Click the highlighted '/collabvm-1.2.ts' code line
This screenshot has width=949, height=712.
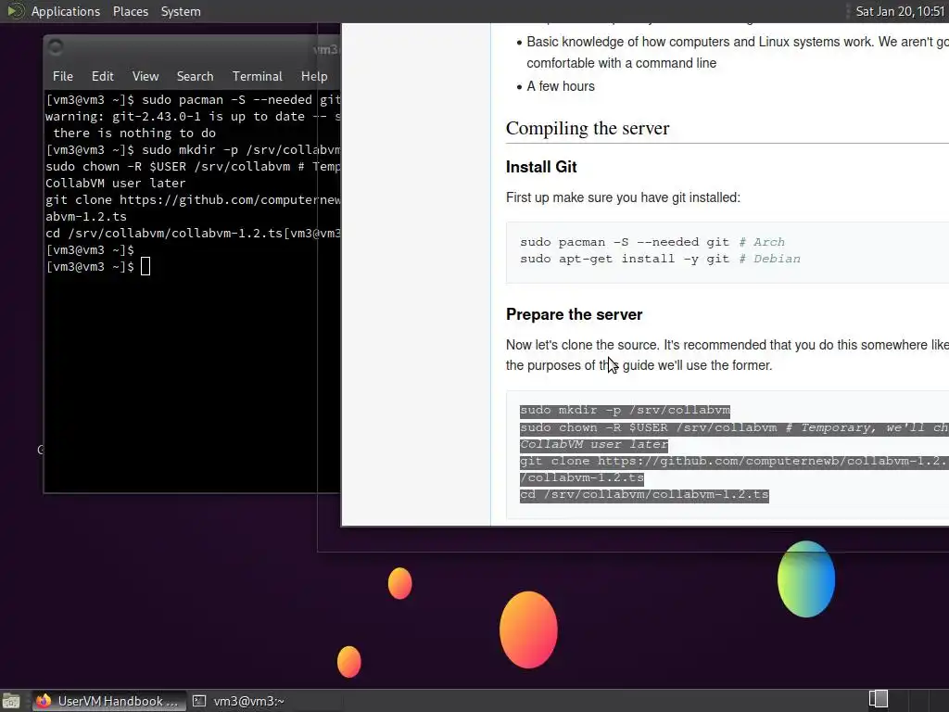(582, 478)
